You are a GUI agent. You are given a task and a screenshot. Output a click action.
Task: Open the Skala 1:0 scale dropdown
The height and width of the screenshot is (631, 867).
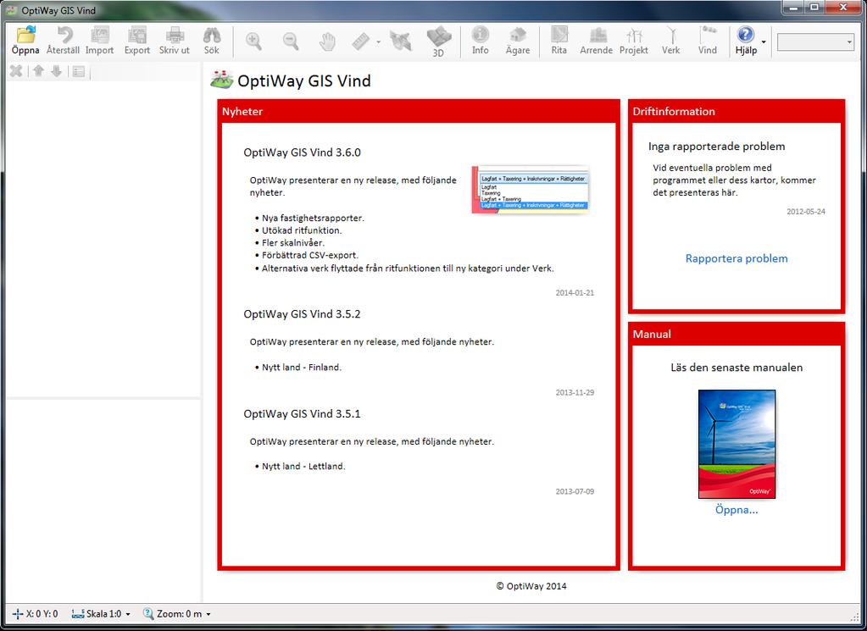[101, 613]
